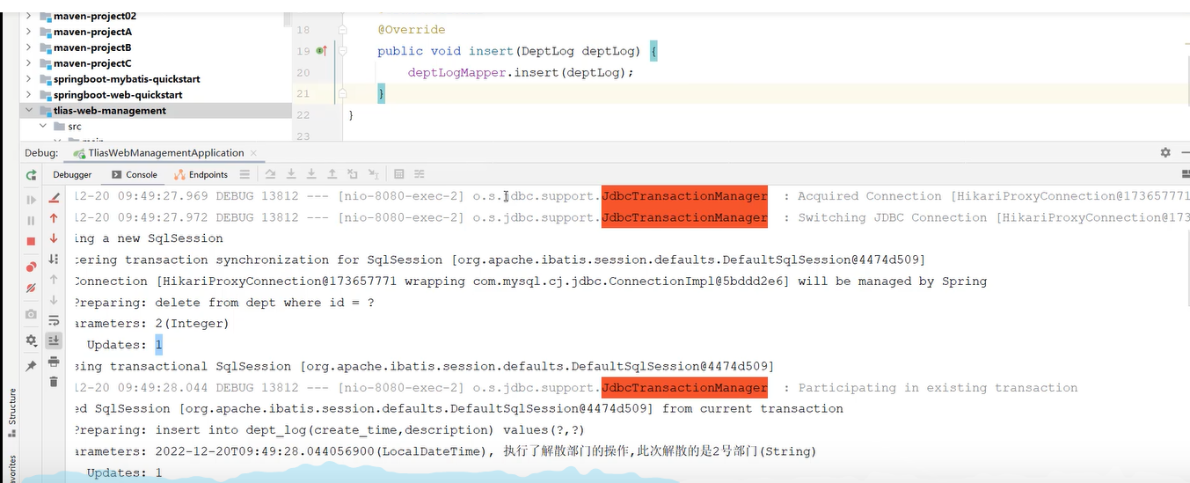Click the Trace Current Stream Chain icon
Viewport: 1190px width, 483px height.
pyautogui.click(x=420, y=175)
